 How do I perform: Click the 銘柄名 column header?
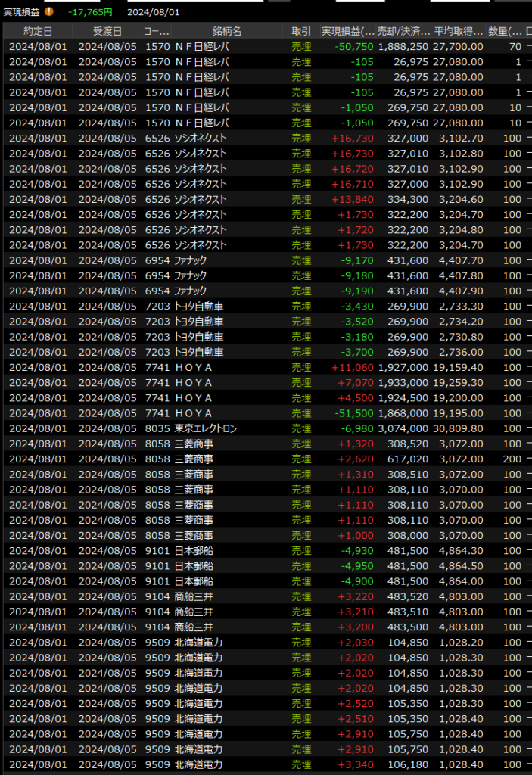[x=226, y=31]
